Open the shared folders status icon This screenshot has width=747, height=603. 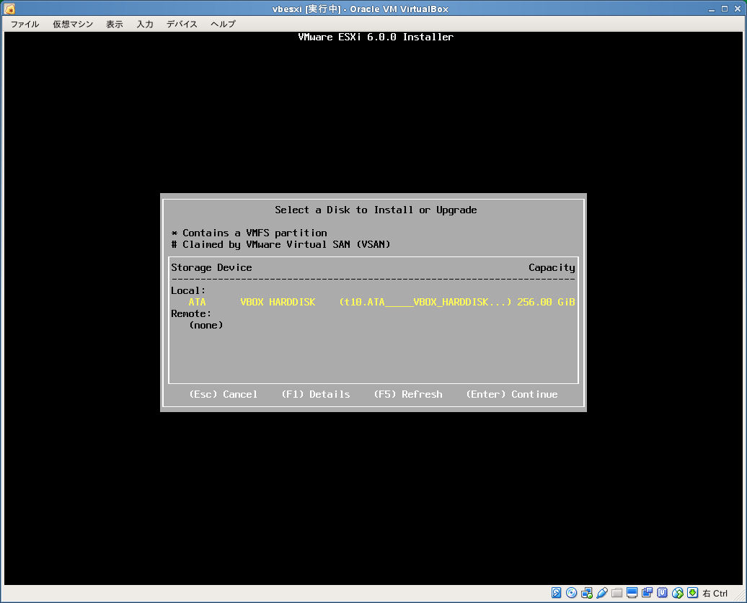[617, 592]
